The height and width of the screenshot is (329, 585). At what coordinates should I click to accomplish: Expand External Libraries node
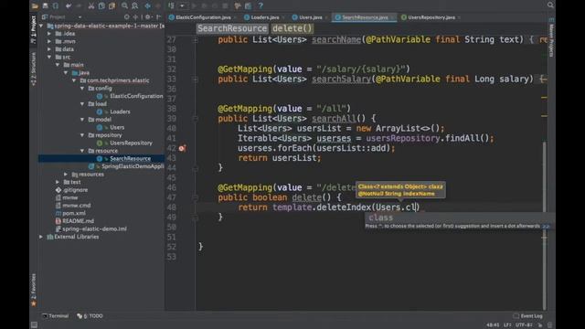pos(41,237)
